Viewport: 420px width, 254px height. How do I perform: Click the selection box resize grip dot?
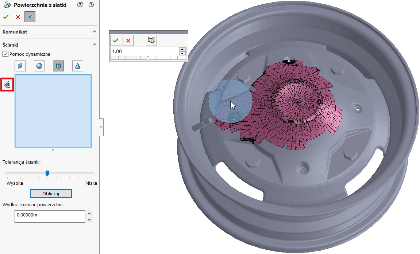click(53, 150)
